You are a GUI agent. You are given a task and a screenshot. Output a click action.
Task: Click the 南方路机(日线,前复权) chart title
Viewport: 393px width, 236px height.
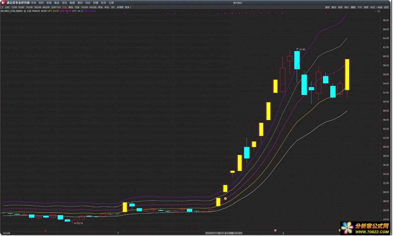(12, 11)
